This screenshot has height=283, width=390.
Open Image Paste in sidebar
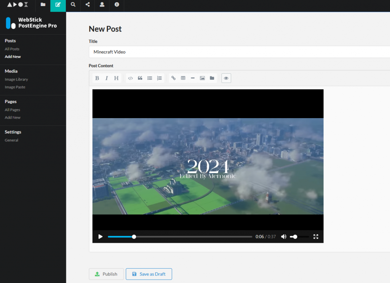coord(15,87)
